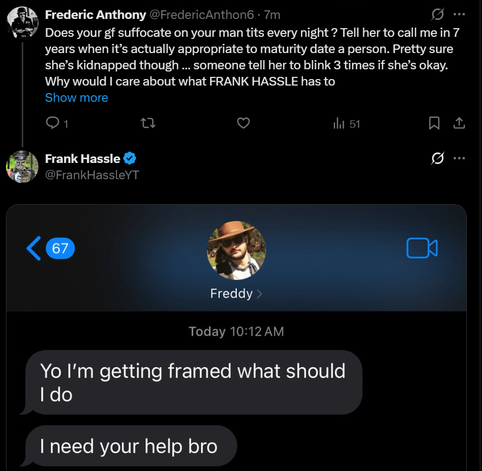Visit @FrankHassleYT handle link

[x=92, y=175]
